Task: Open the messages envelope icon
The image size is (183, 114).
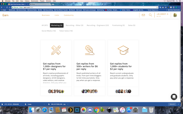Action: (143, 15)
